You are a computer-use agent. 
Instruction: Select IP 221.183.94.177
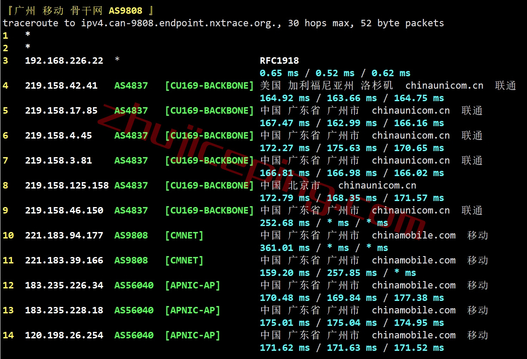(x=64, y=235)
